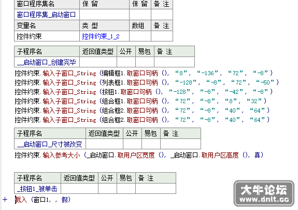
Task: Click the 窗口程序集名 header cell
Action: [x=47, y=4]
